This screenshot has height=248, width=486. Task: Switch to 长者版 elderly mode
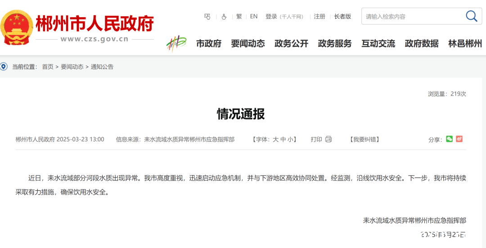coord(342,17)
